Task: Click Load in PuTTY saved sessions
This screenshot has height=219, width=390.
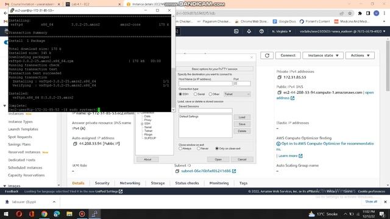Action: coord(242,117)
